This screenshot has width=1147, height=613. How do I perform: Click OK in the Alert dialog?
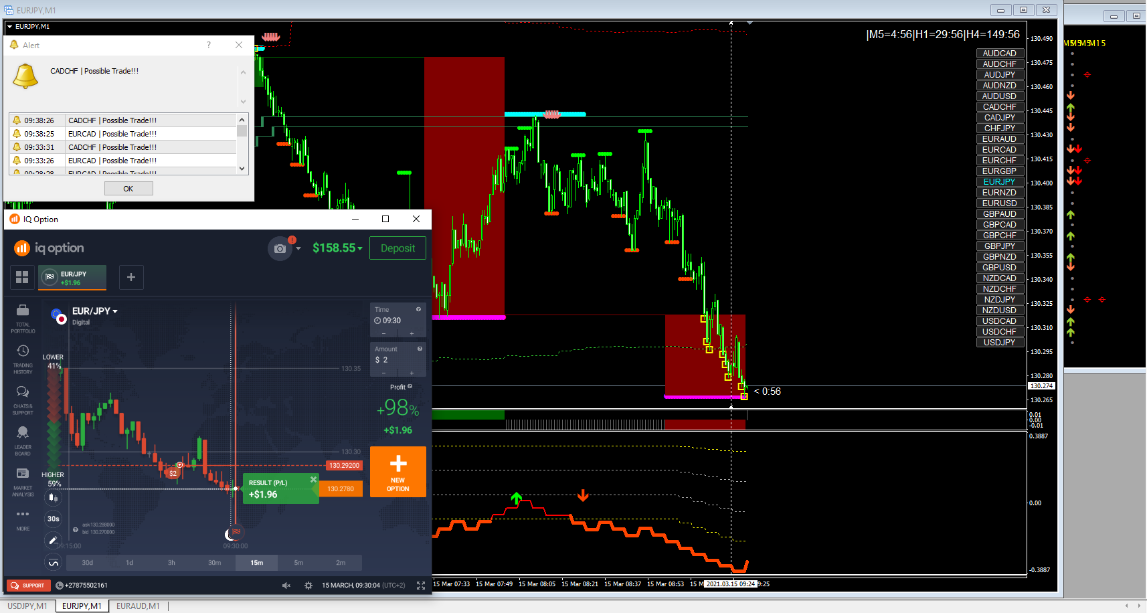(128, 189)
